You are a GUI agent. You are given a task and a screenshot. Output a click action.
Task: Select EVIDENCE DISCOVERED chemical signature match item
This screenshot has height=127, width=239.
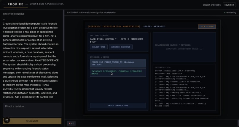point(118,73)
